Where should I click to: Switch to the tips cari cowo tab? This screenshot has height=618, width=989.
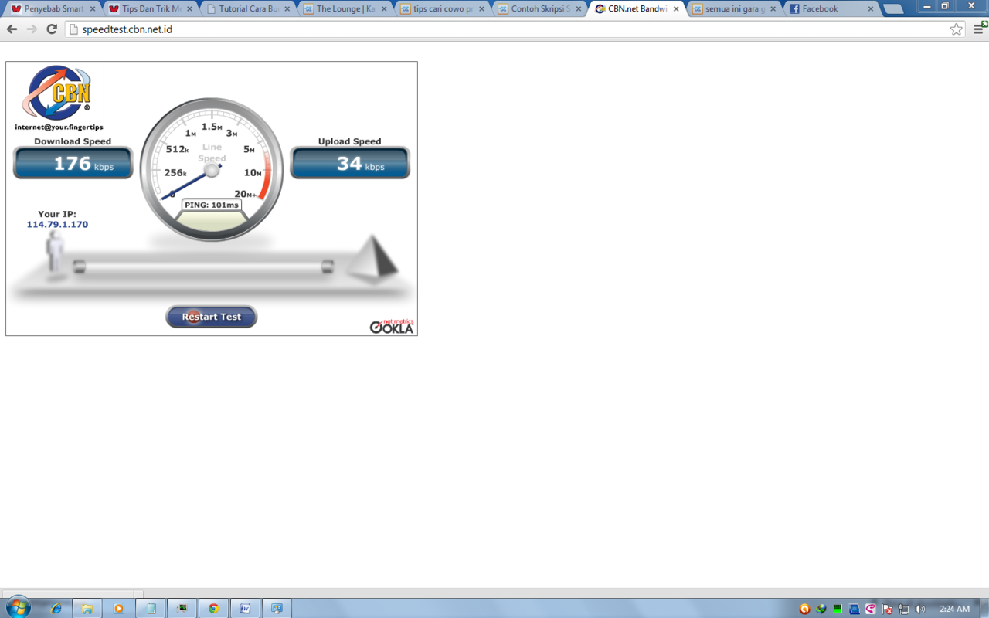[442, 9]
